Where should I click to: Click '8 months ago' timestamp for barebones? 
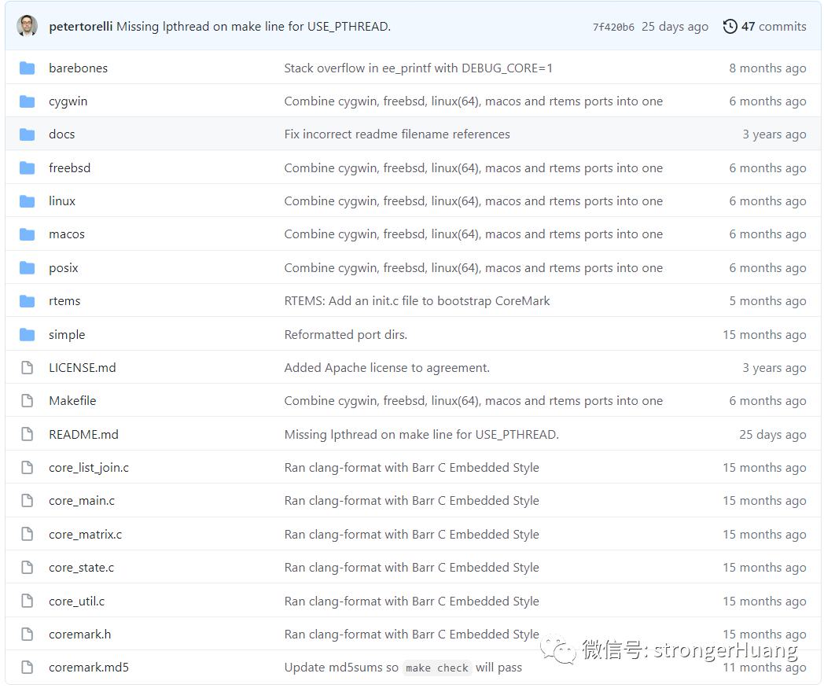coord(767,68)
